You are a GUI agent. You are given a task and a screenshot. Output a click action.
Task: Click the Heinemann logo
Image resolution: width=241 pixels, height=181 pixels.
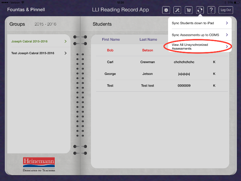[x=39, y=163]
